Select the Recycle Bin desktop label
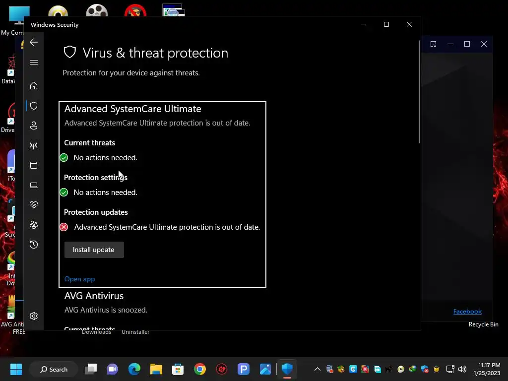508x381 pixels. 483,324
